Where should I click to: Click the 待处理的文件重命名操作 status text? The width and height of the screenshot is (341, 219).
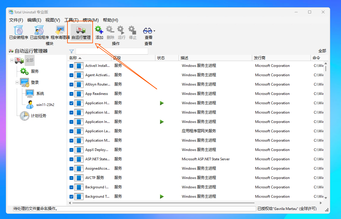coord(35,208)
